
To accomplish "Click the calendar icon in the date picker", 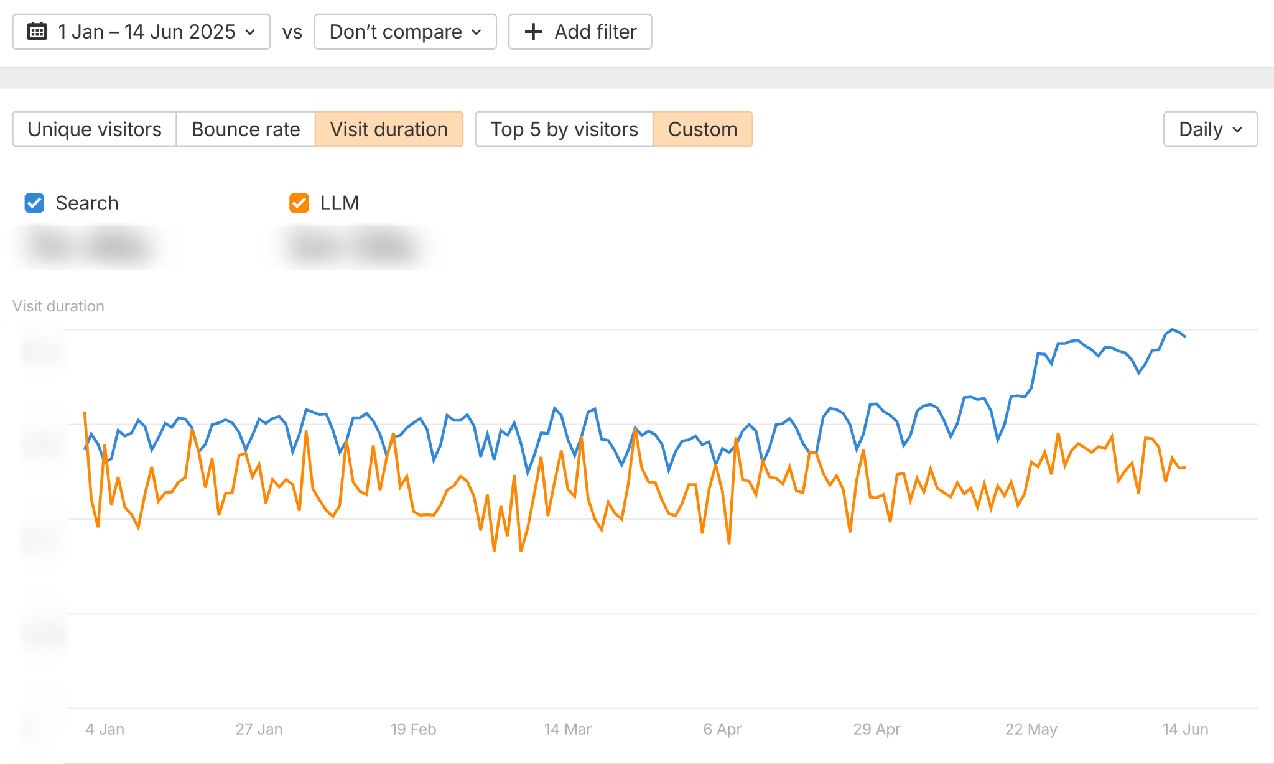I will coord(39,31).
